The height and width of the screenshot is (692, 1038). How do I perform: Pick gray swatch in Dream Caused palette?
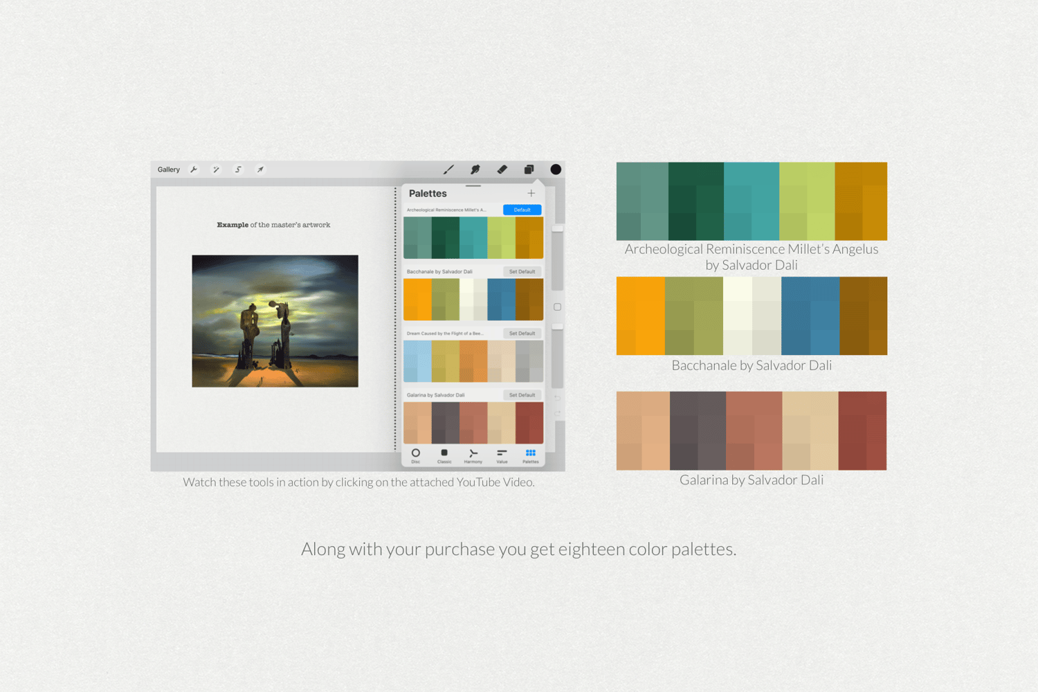pyautogui.click(x=529, y=361)
